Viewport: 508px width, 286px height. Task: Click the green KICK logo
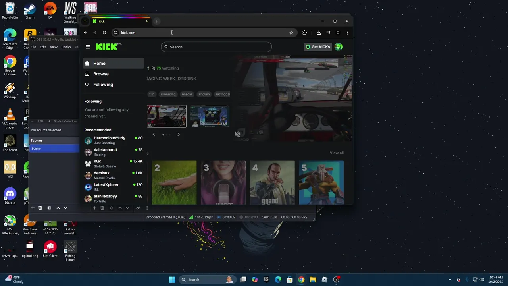108,47
